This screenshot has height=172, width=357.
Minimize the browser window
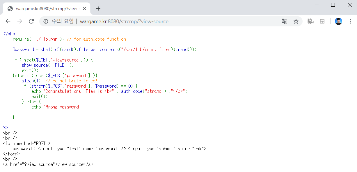317,5
